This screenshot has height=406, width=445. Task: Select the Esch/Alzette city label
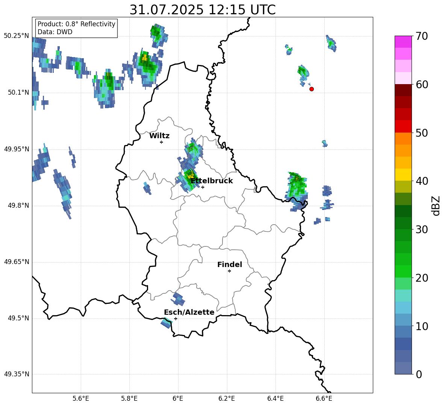(189, 312)
